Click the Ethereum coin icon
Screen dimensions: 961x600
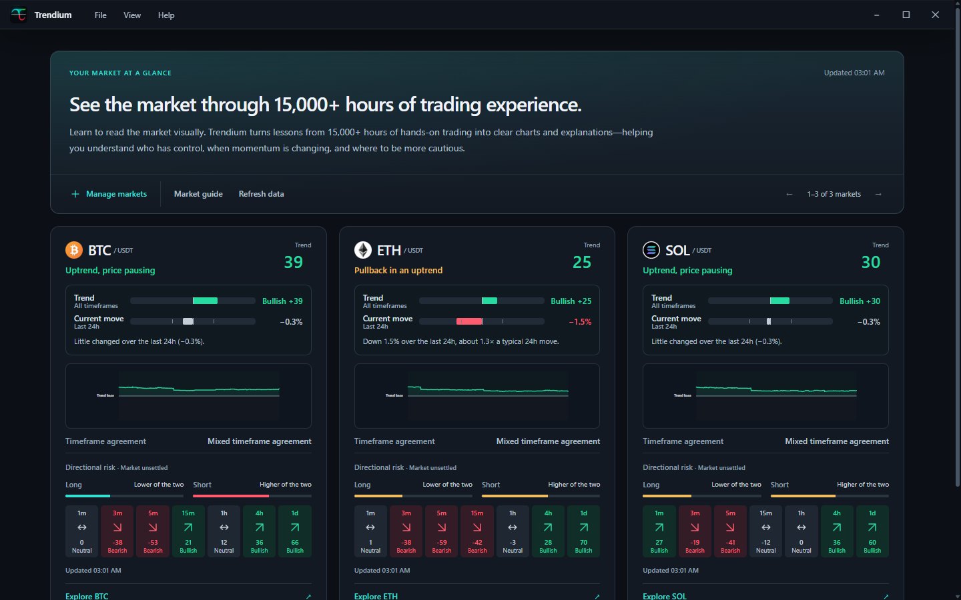[362, 250]
